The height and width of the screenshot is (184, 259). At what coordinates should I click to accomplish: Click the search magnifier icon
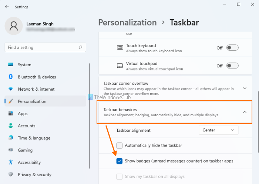(80, 47)
